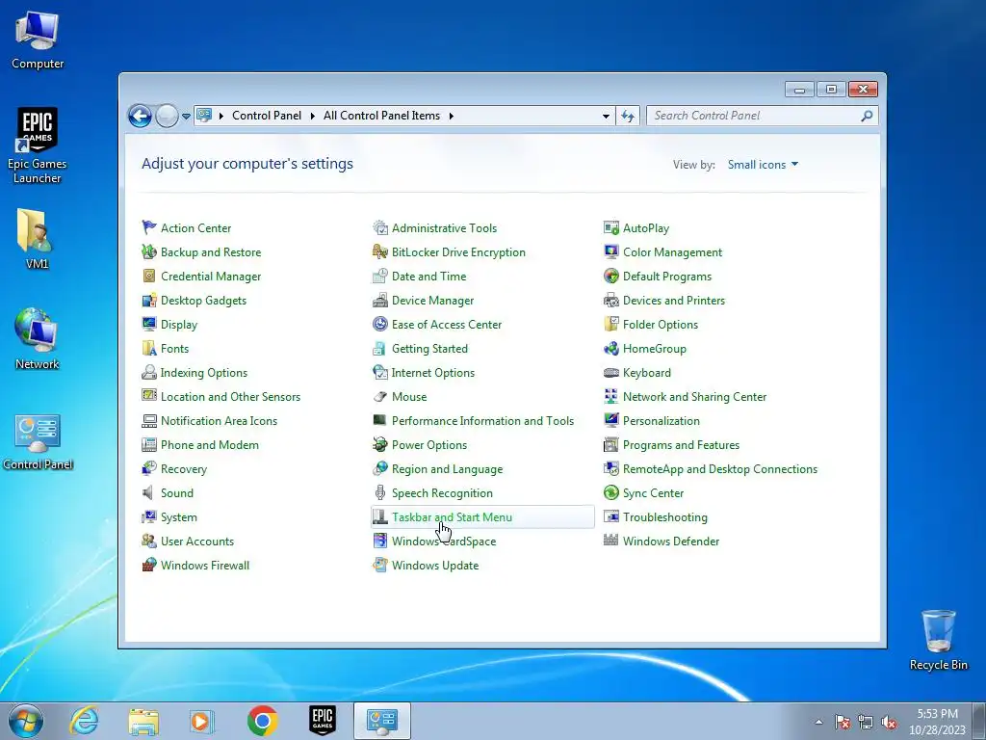Launch Internet Explorer from the taskbar
Viewport: 986px width, 740px height.
click(x=85, y=721)
